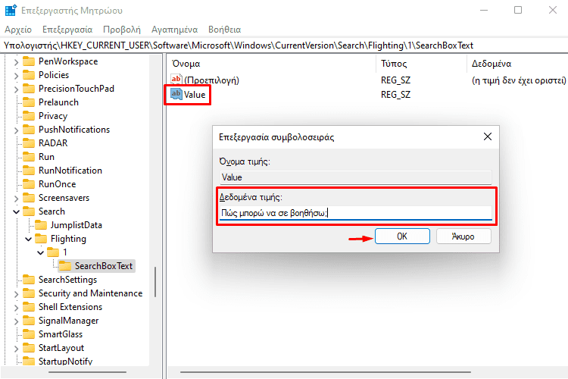This screenshot has height=379, width=568.
Task: Click the values pane horizontal scrollbar
Action: 326,372
